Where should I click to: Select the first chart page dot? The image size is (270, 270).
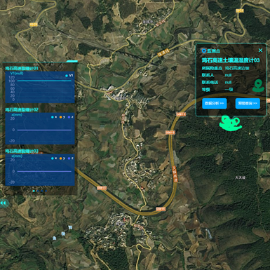34,191
